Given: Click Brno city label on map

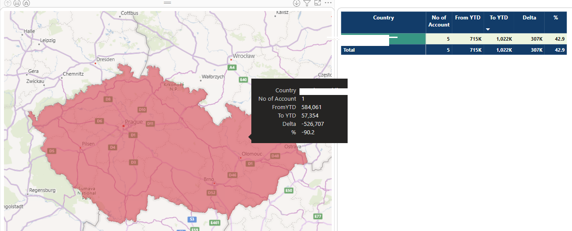Looking at the screenshot, I should point(209,179).
